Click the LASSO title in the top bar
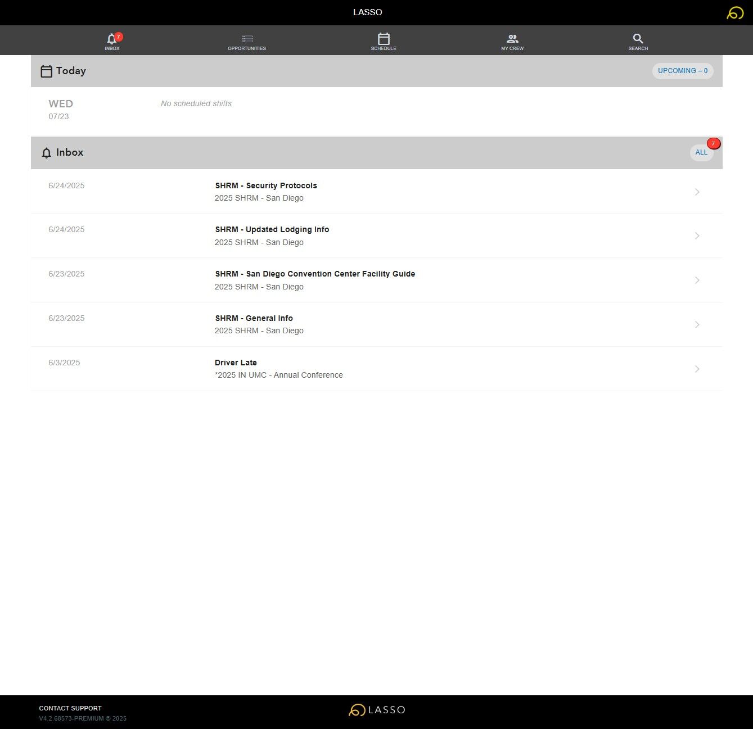Screen dimensions: 753x729 coord(368,12)
